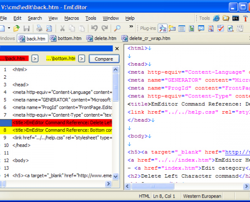Click the Compare button
Viewport: 250px width, 202px height.
pos(104,59)
